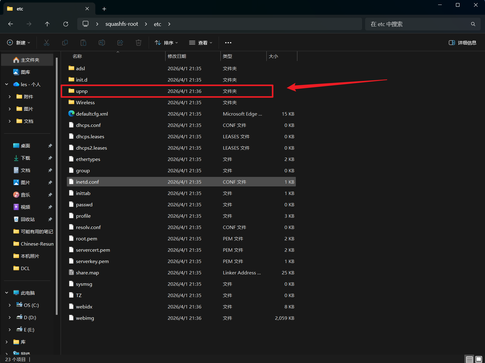Open a new tab with plus button
This screenshot has height=363, width=485.
click(104, 9)
